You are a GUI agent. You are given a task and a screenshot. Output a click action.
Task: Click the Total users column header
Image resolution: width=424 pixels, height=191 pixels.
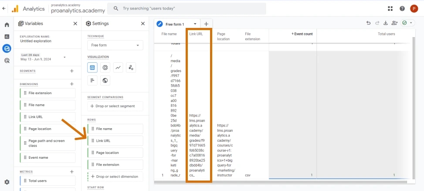[387, 34]
